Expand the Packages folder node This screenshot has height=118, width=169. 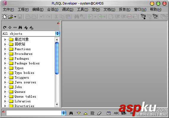[5, 58]
